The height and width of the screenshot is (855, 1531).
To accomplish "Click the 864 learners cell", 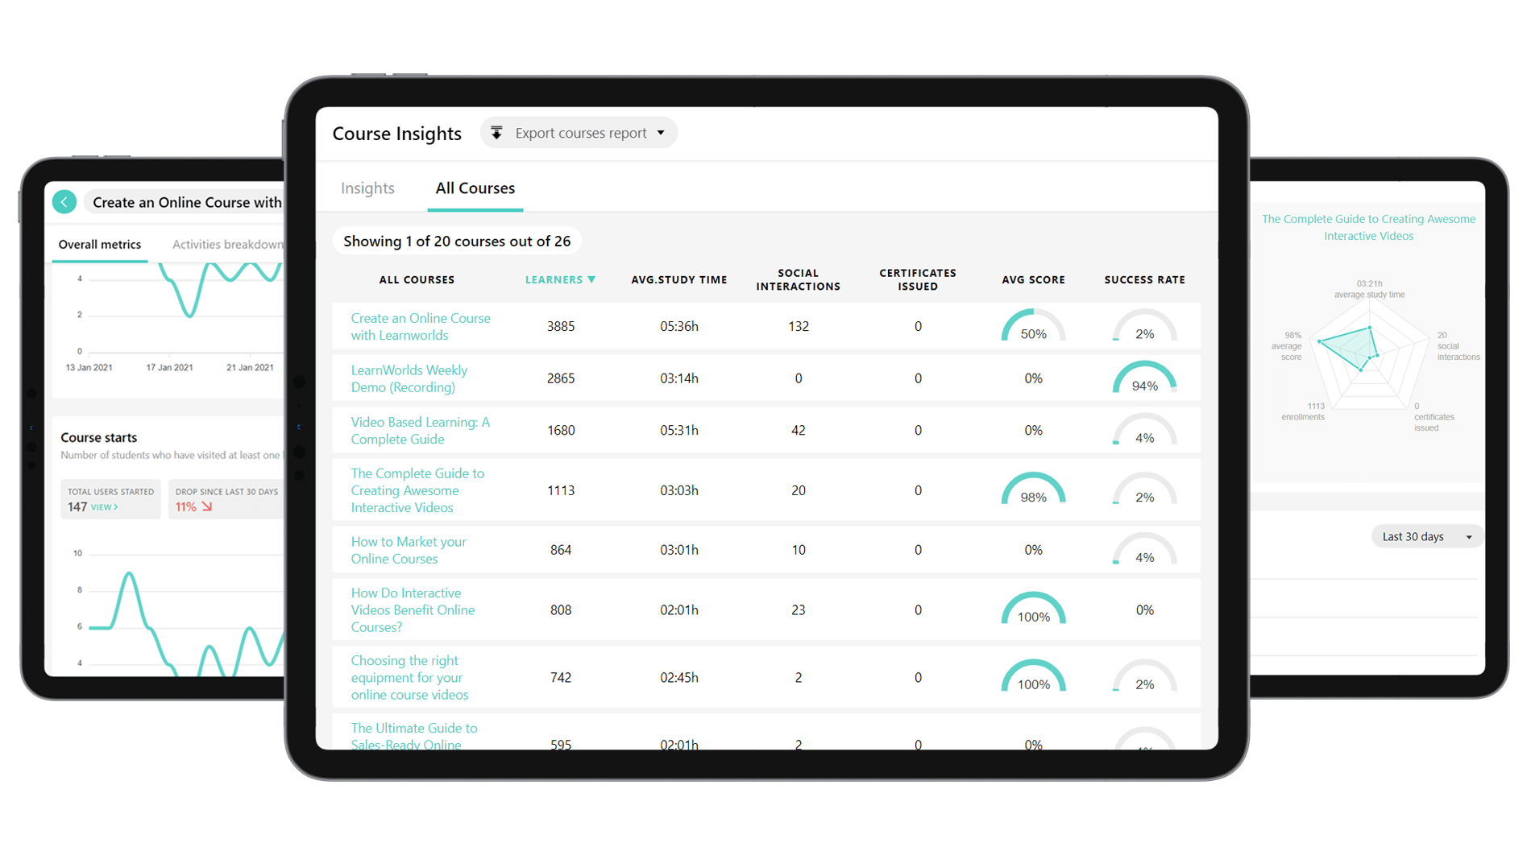I will [561, 550].
